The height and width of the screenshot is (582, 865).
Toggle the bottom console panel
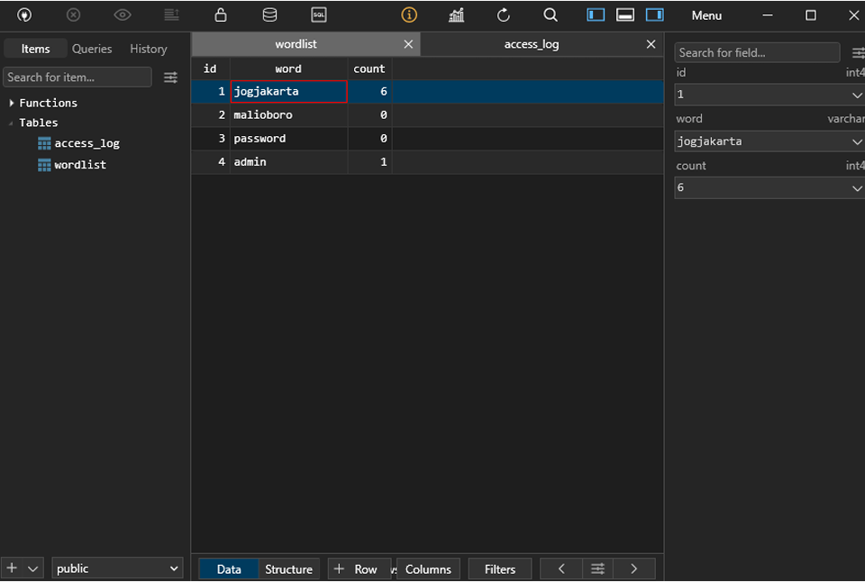625,15
